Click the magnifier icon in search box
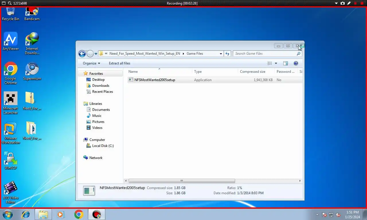The height and width of the screenshot is (220, 367). tap(299, 54)
